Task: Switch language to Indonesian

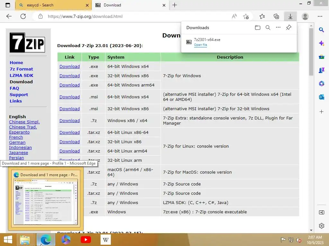Action: [20, 147]
